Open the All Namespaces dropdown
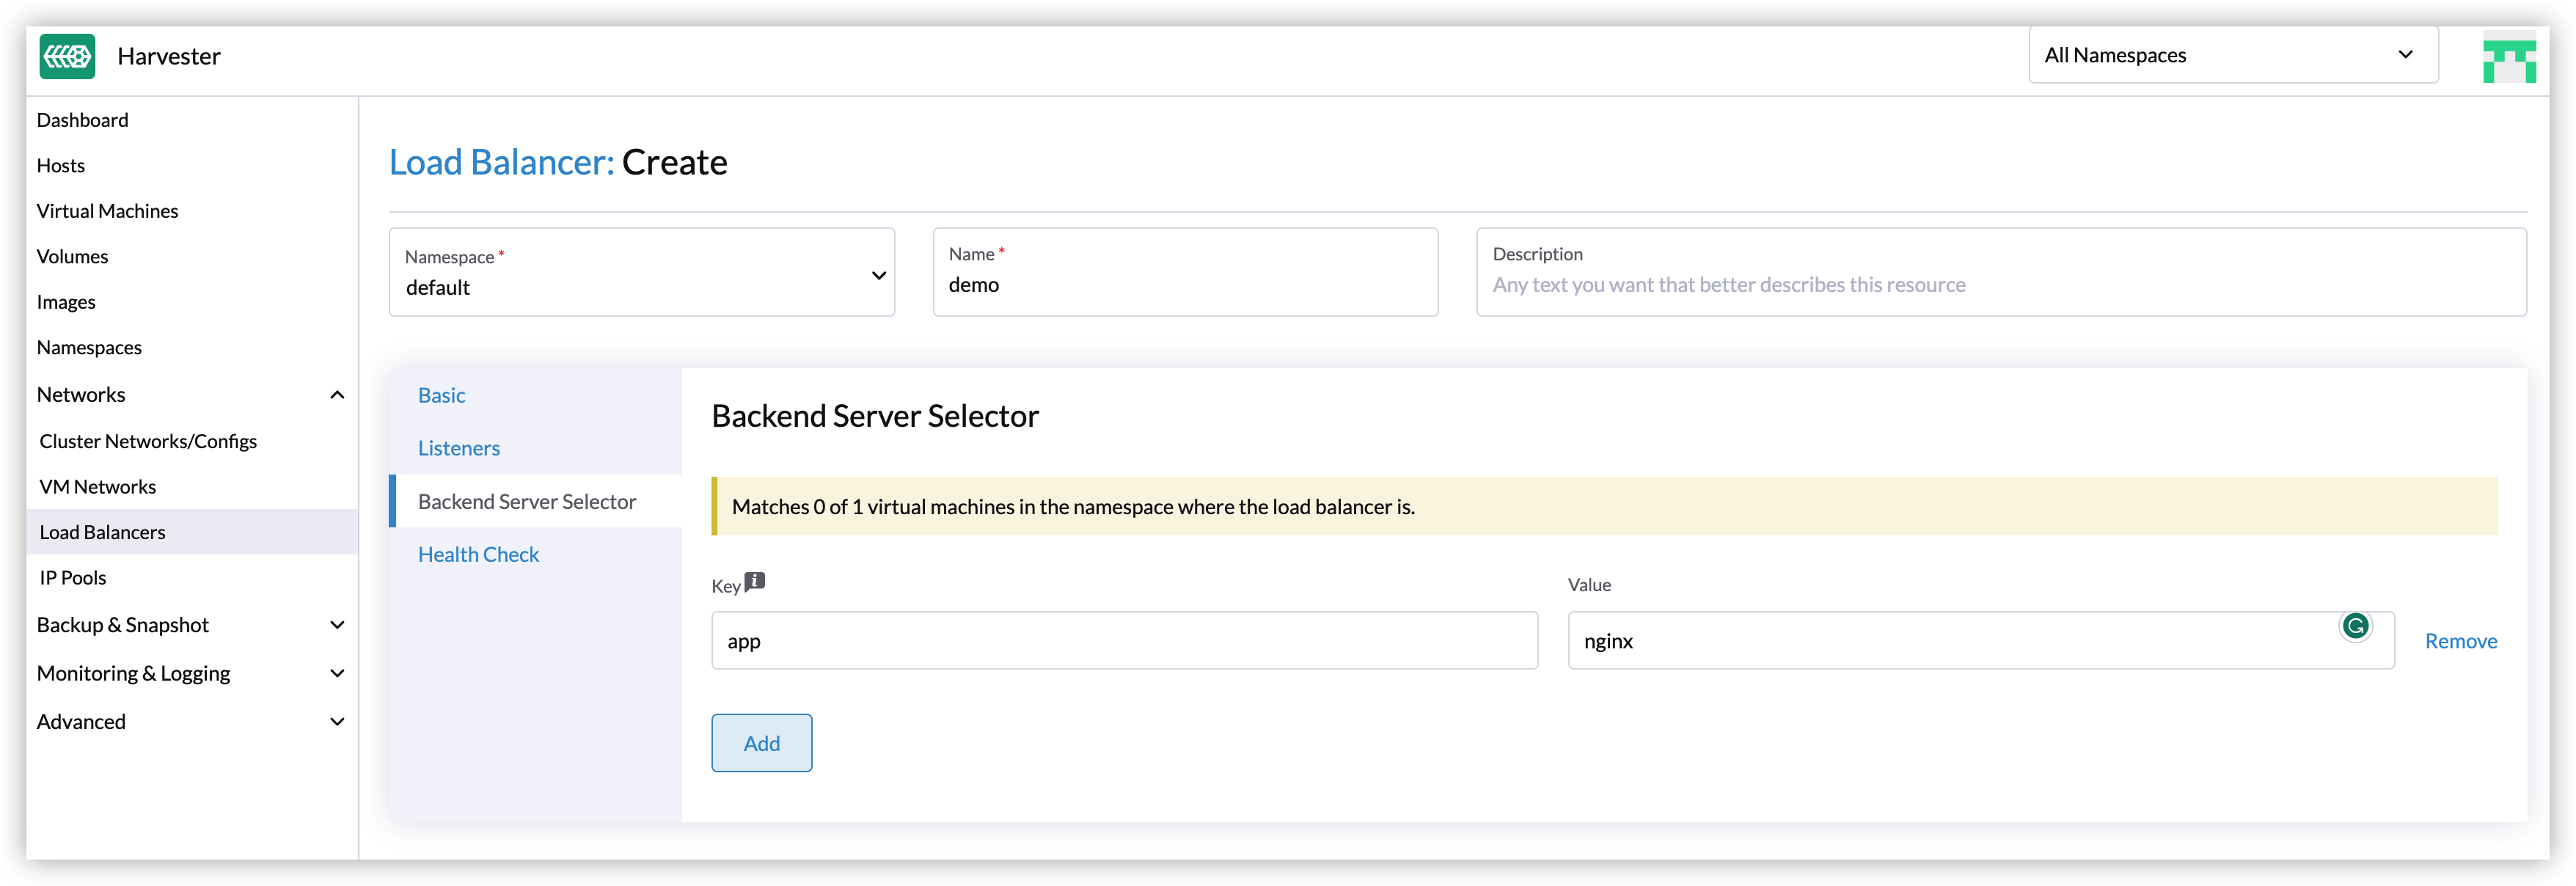2576x886 pixels. click(2232, 56)
